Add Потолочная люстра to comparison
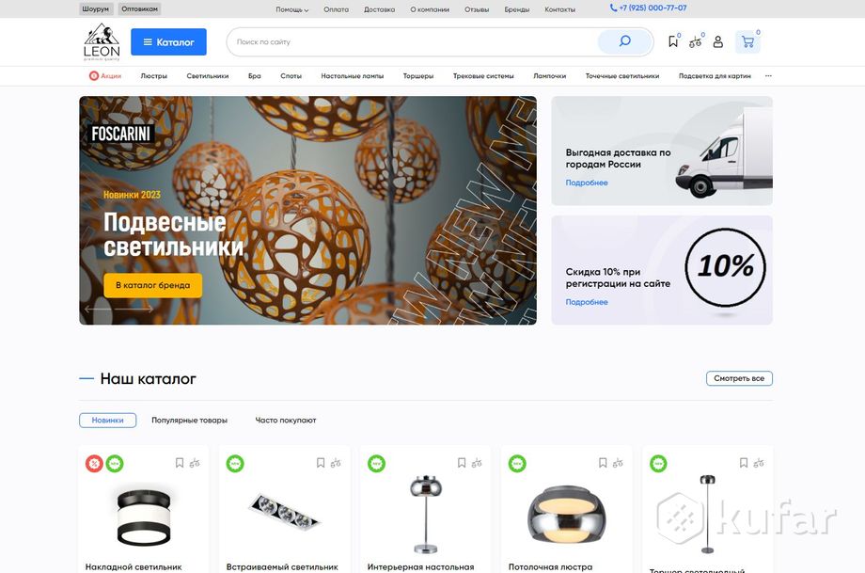 [x=618, y=463]
